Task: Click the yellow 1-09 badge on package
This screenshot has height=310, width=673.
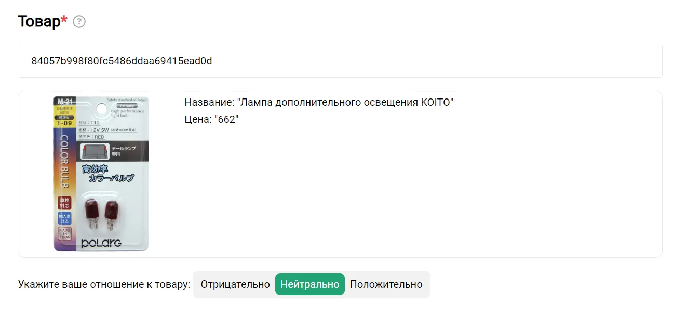Action: (64, 123)
